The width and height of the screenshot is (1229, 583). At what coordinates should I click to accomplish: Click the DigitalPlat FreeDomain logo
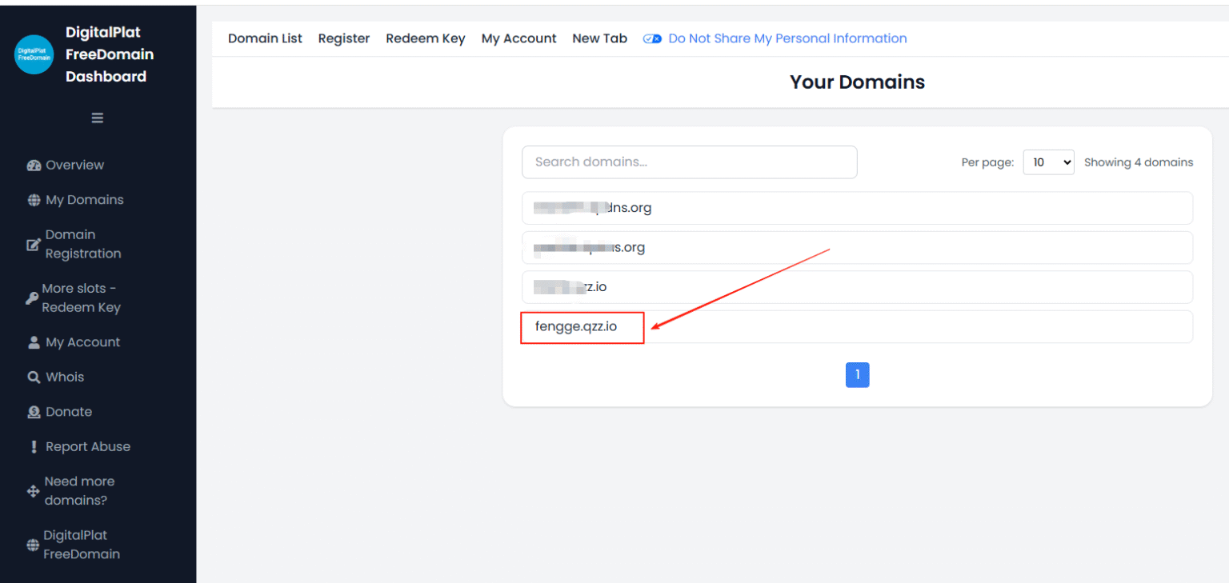34,54
